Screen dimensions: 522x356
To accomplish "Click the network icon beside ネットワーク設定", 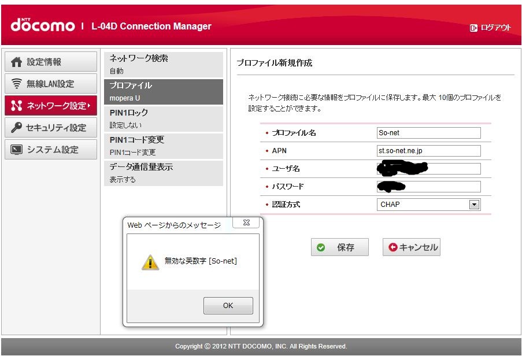I will point(16,106).
